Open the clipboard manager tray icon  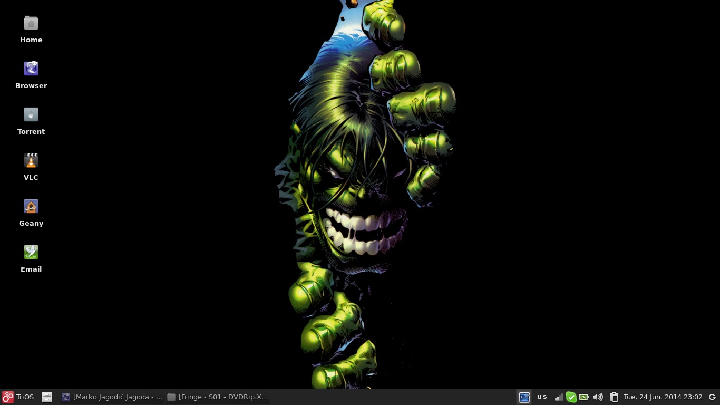[x=614, y=397]
